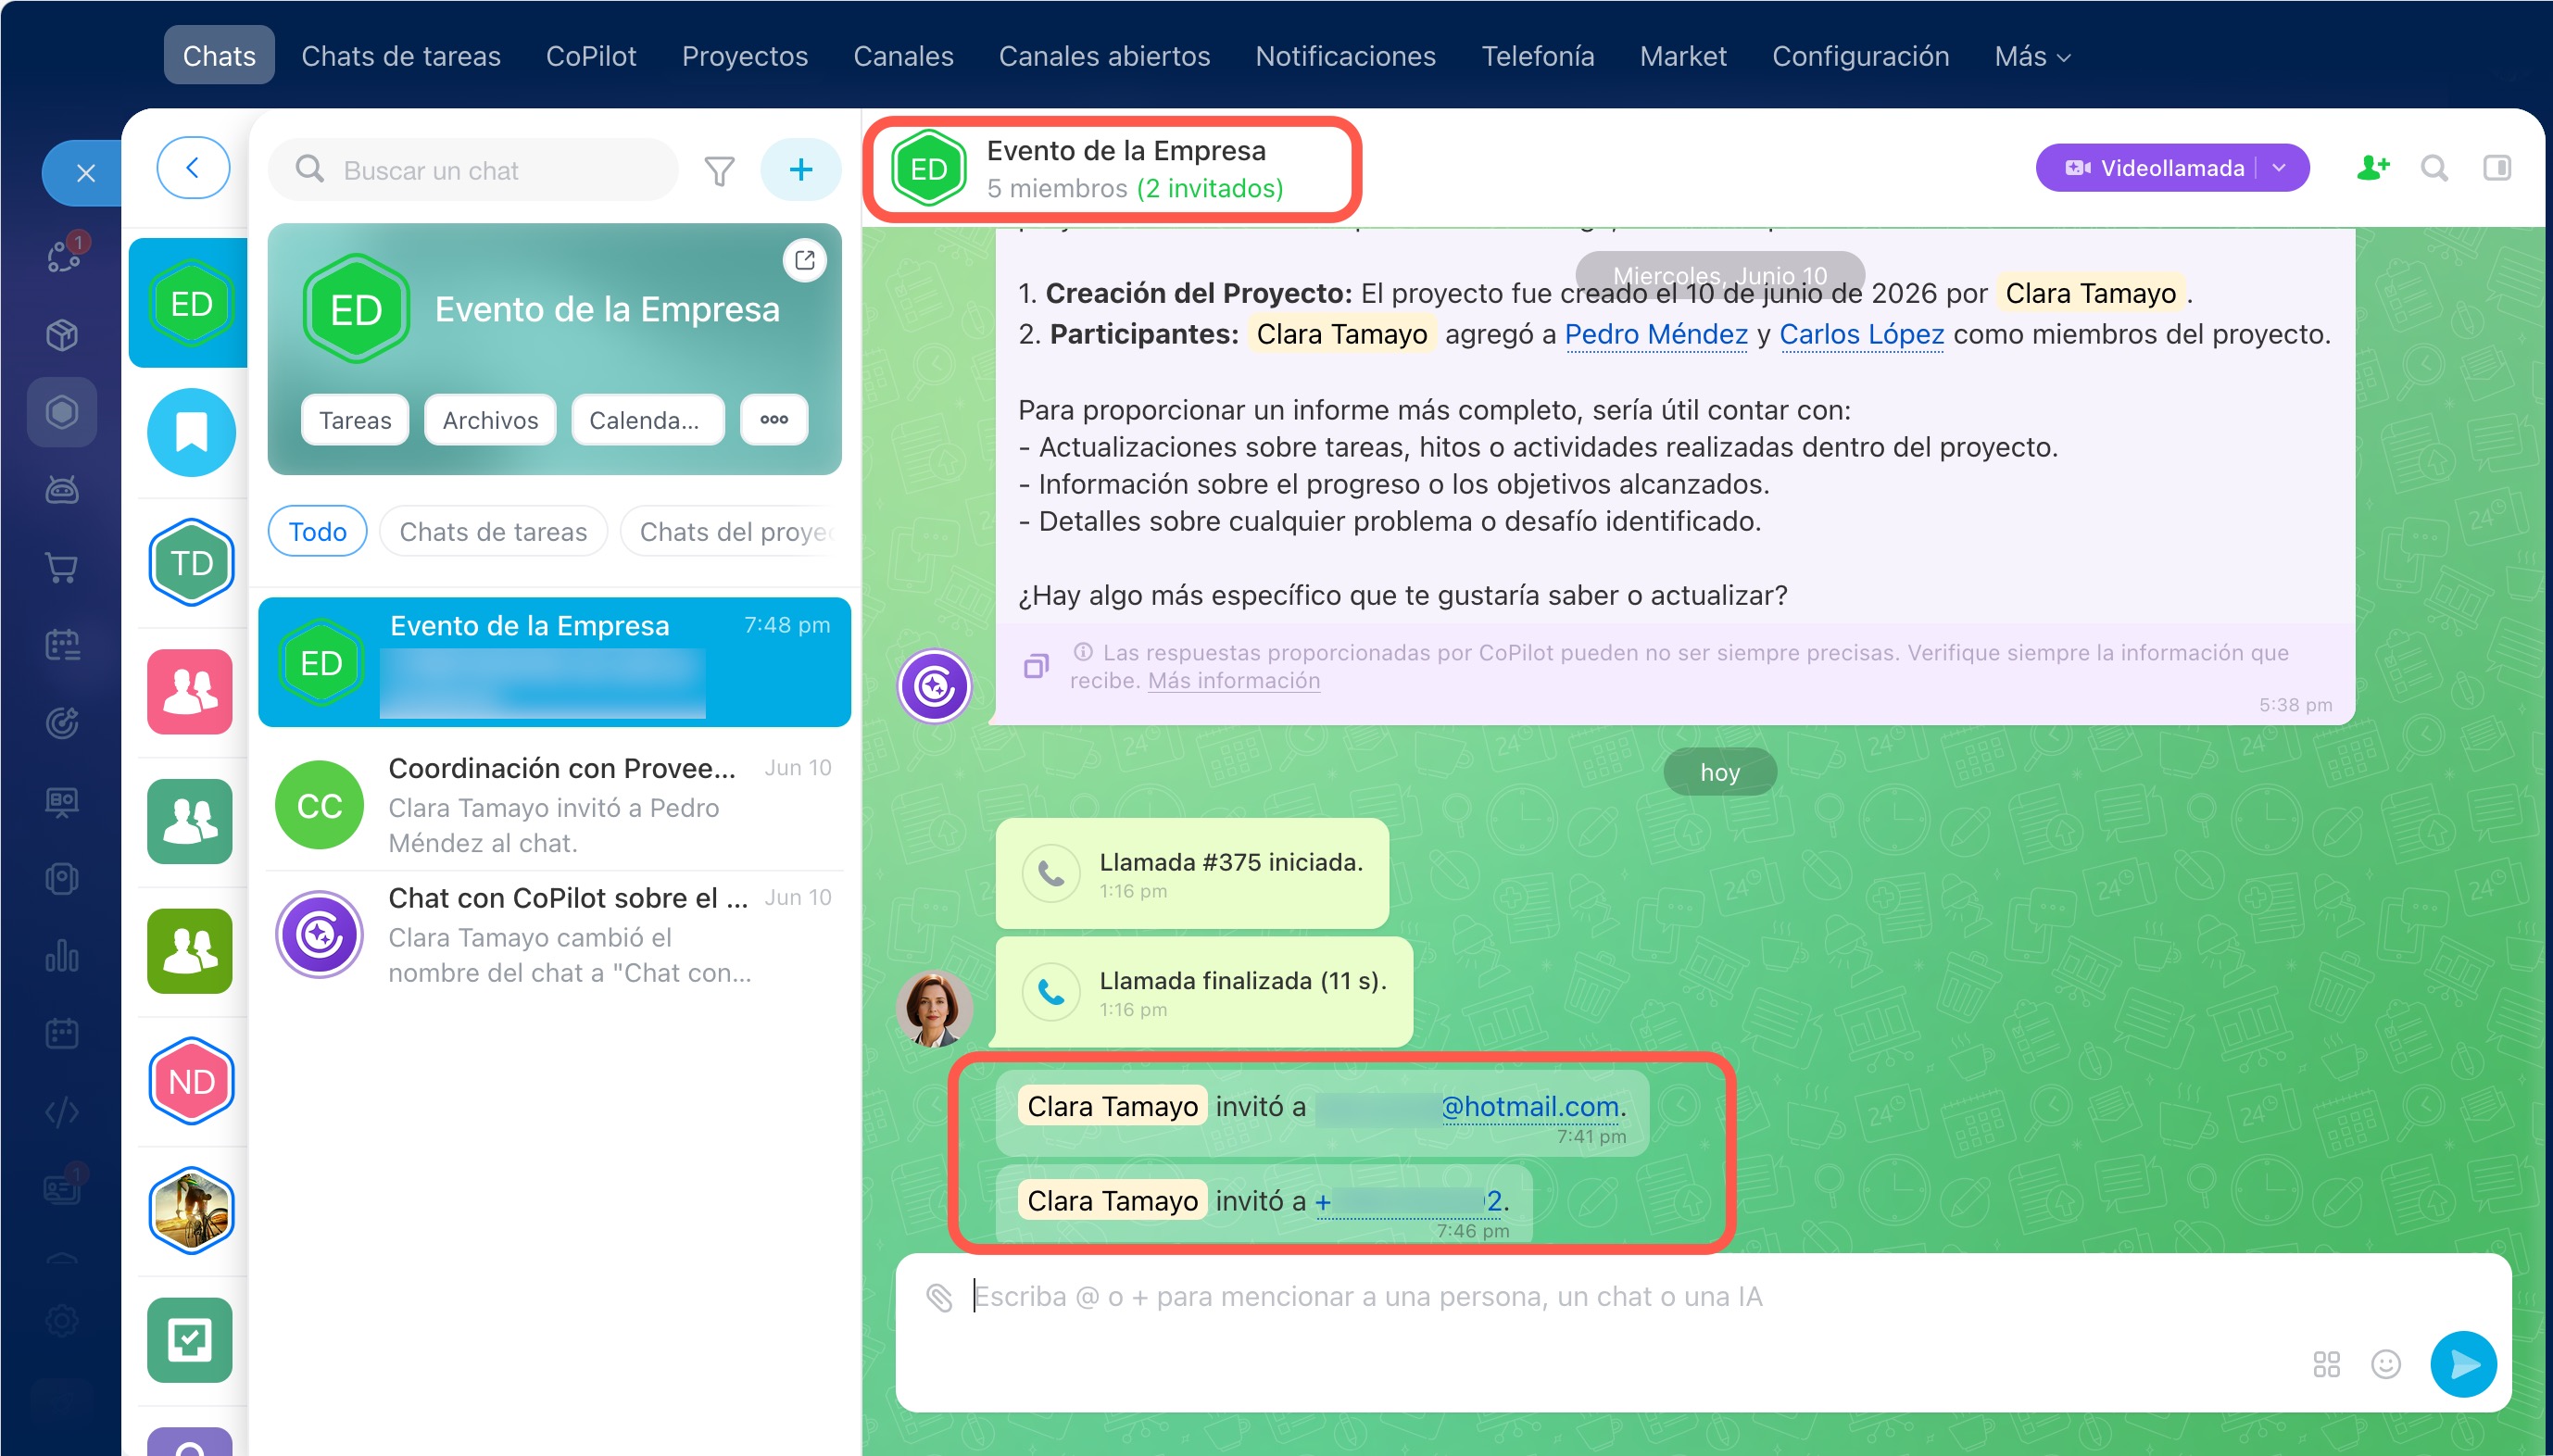
Task: Open Chats de tareas in the top navigation
Action: pyautogui.click(x=401, y=56)
